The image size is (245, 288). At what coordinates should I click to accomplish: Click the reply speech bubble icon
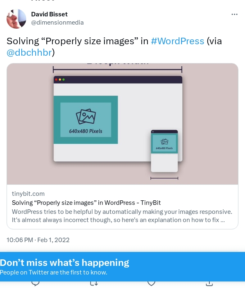[36, 283]
